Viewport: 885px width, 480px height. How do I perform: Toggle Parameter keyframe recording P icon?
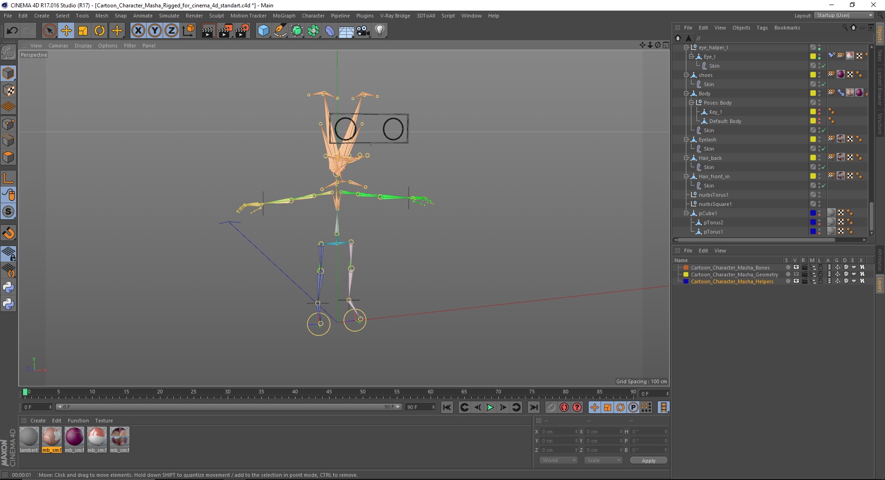tap(633, 407)
